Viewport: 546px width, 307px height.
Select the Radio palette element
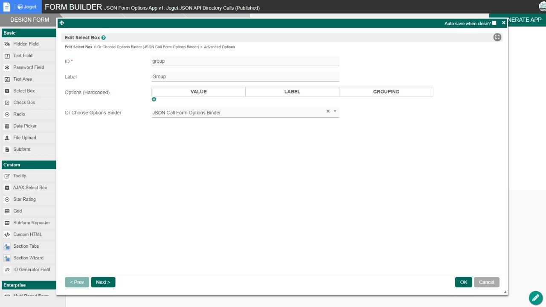coord(19,114)
